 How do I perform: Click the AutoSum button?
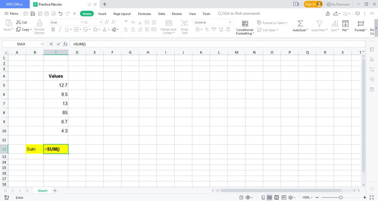click(300, 26)
